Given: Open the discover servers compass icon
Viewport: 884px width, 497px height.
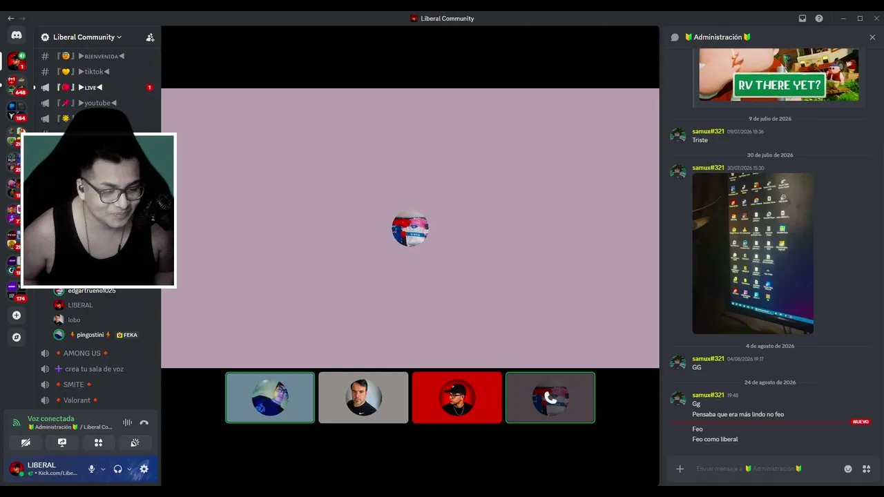Looking at the screenshot, I should coord(17,338).
